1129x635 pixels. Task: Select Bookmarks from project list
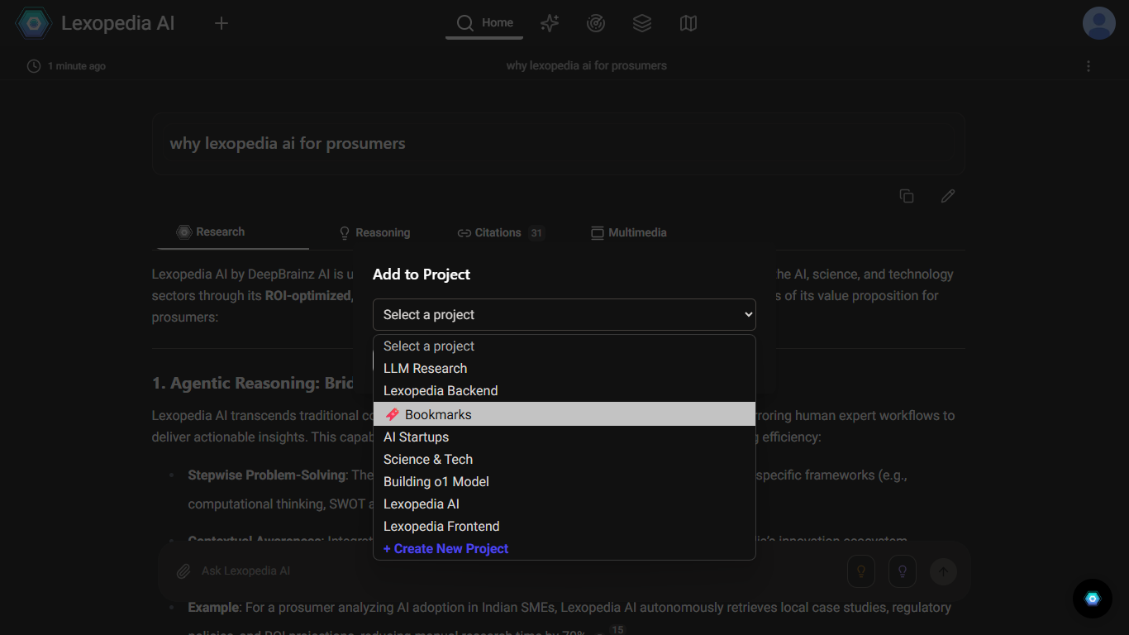click(x=564, y=414)
